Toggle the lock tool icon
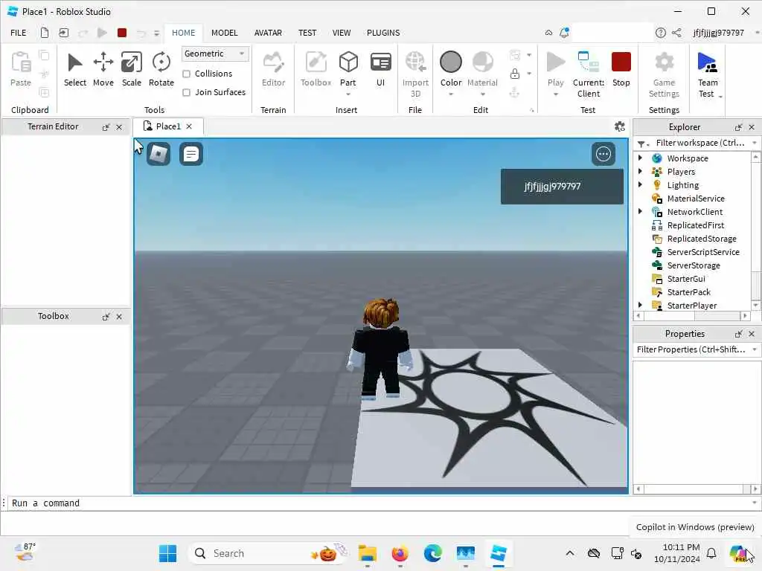Screen dimensions: 762x571 [x=515, y=74]
